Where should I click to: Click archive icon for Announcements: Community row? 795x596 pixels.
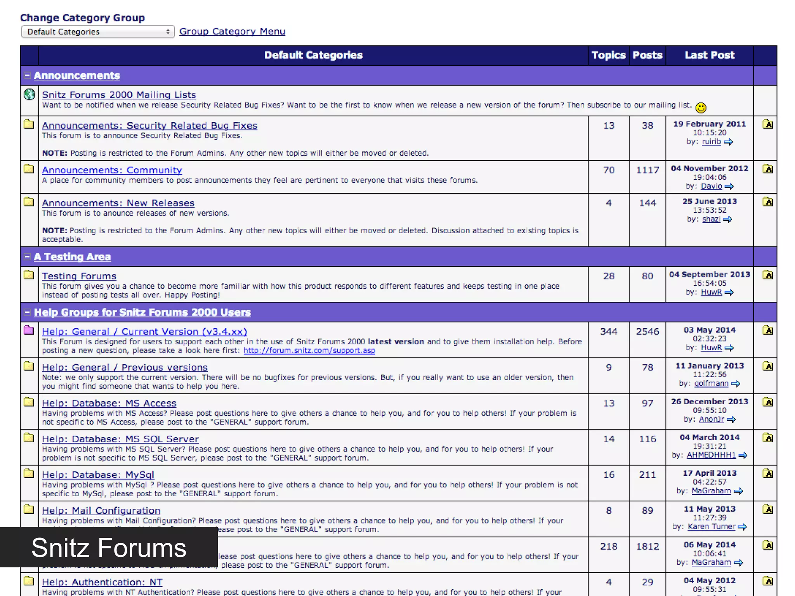tap(767, 169)
